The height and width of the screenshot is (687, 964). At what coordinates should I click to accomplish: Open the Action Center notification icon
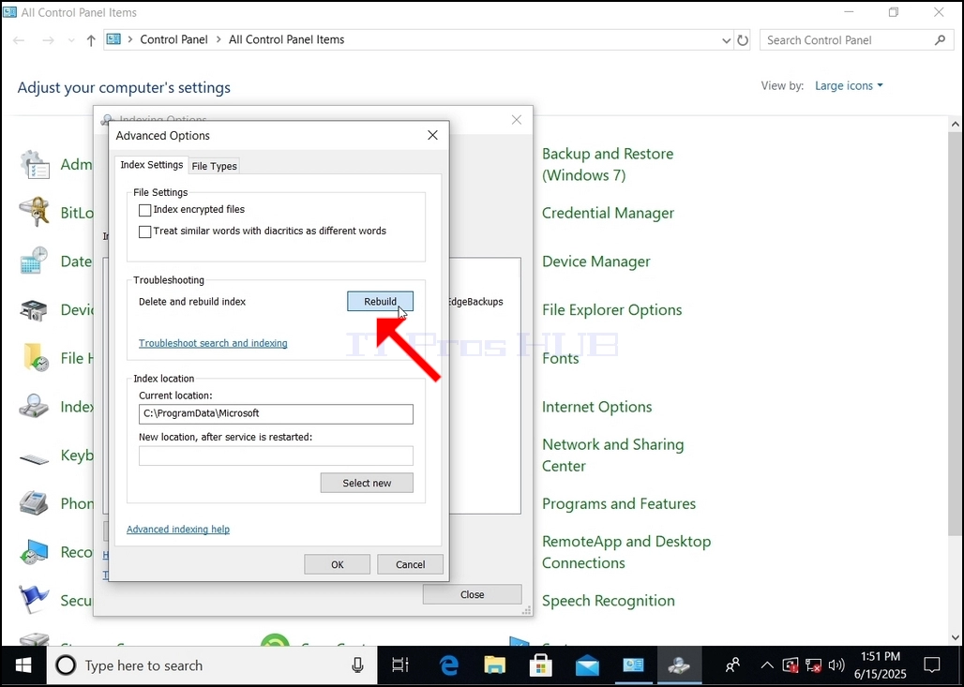click(x=932, y=665)
